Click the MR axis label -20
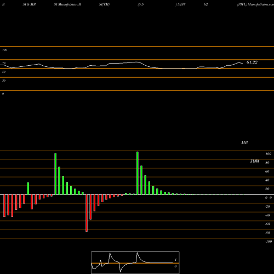Screen dimensions: 274x274 (267, 207)
